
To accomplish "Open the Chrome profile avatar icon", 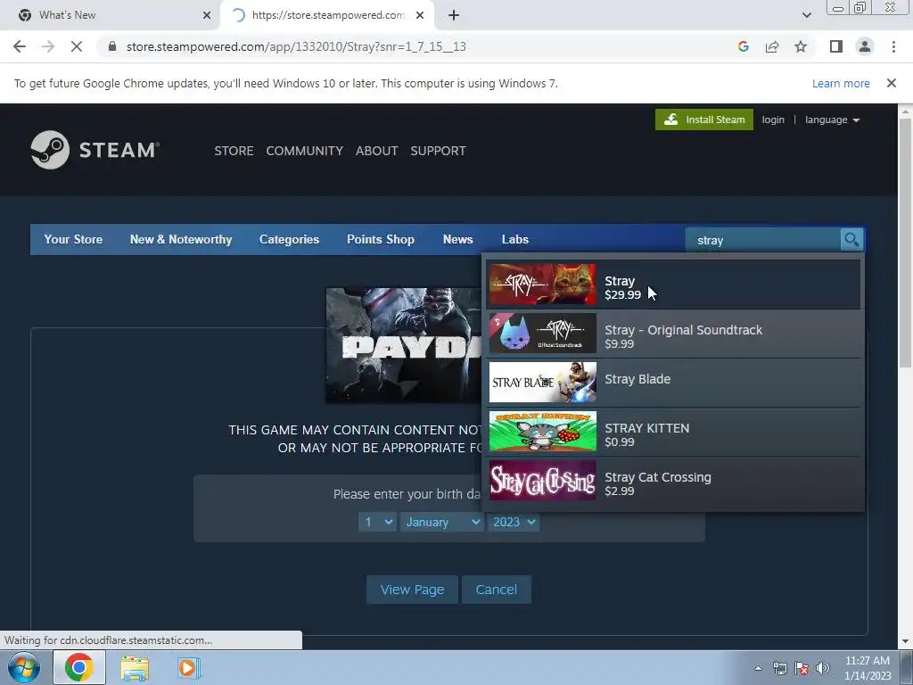I will pos(865,46).
